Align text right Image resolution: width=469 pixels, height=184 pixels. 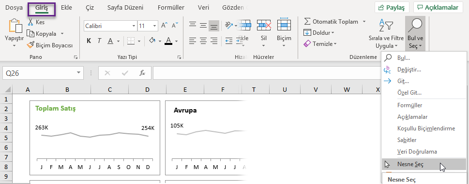click(214, 41)
